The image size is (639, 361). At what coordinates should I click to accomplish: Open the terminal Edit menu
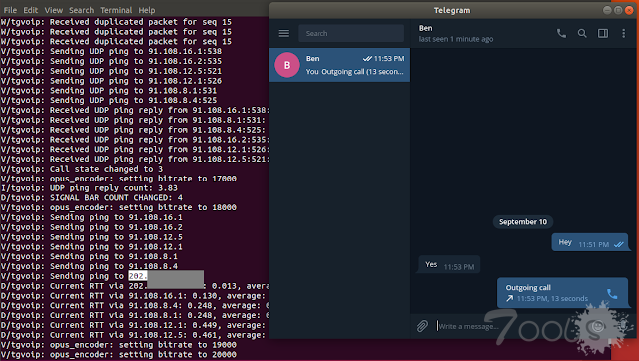(x=31, y=10)
